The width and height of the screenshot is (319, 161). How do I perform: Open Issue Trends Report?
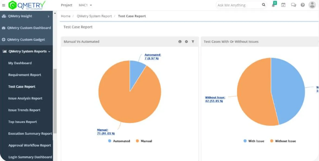click(24, 110)
